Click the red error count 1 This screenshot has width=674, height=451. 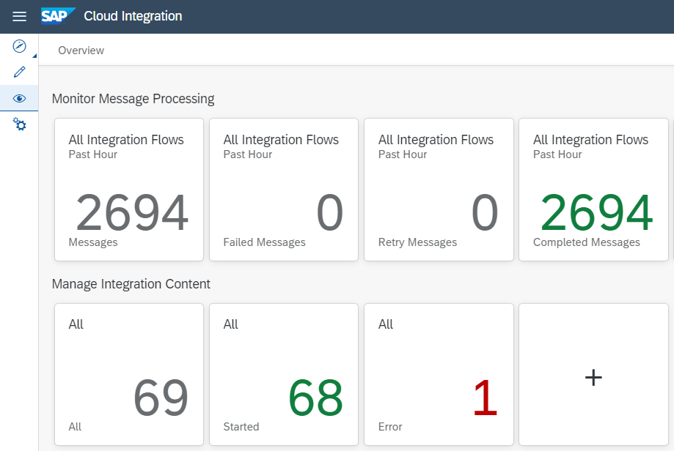[x=485, y=400]
